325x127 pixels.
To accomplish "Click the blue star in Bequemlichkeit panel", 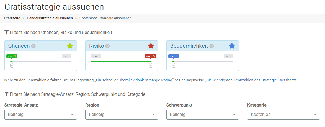I will tap(232, 46).
